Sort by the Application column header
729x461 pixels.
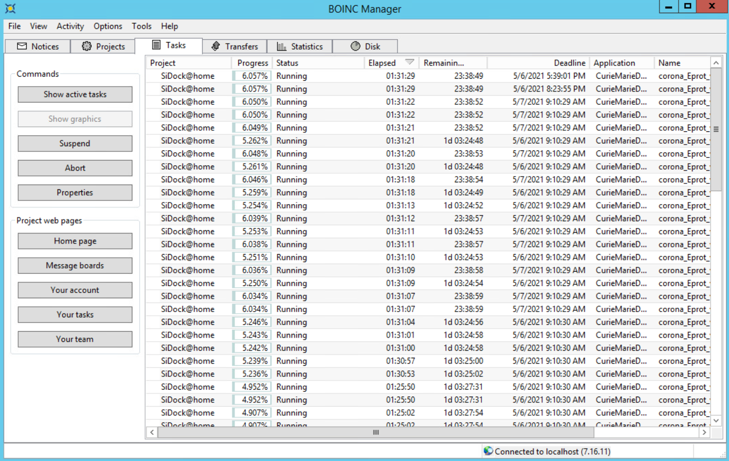(622, 63)
